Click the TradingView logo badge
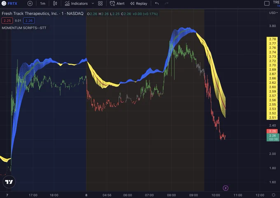The height and width of the screenshot is (198, 280). (9, 182)
